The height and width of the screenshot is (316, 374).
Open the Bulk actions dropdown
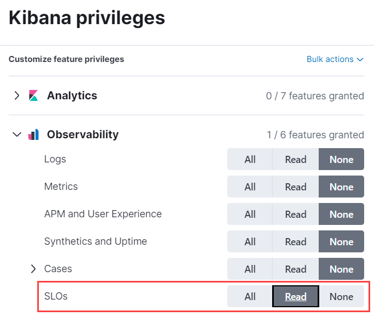335,59
